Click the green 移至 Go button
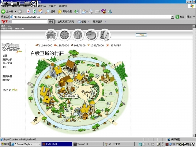Image resolution: width=196 pixels, height=147 pixels. pyautogui.click(x=180, y=17)
